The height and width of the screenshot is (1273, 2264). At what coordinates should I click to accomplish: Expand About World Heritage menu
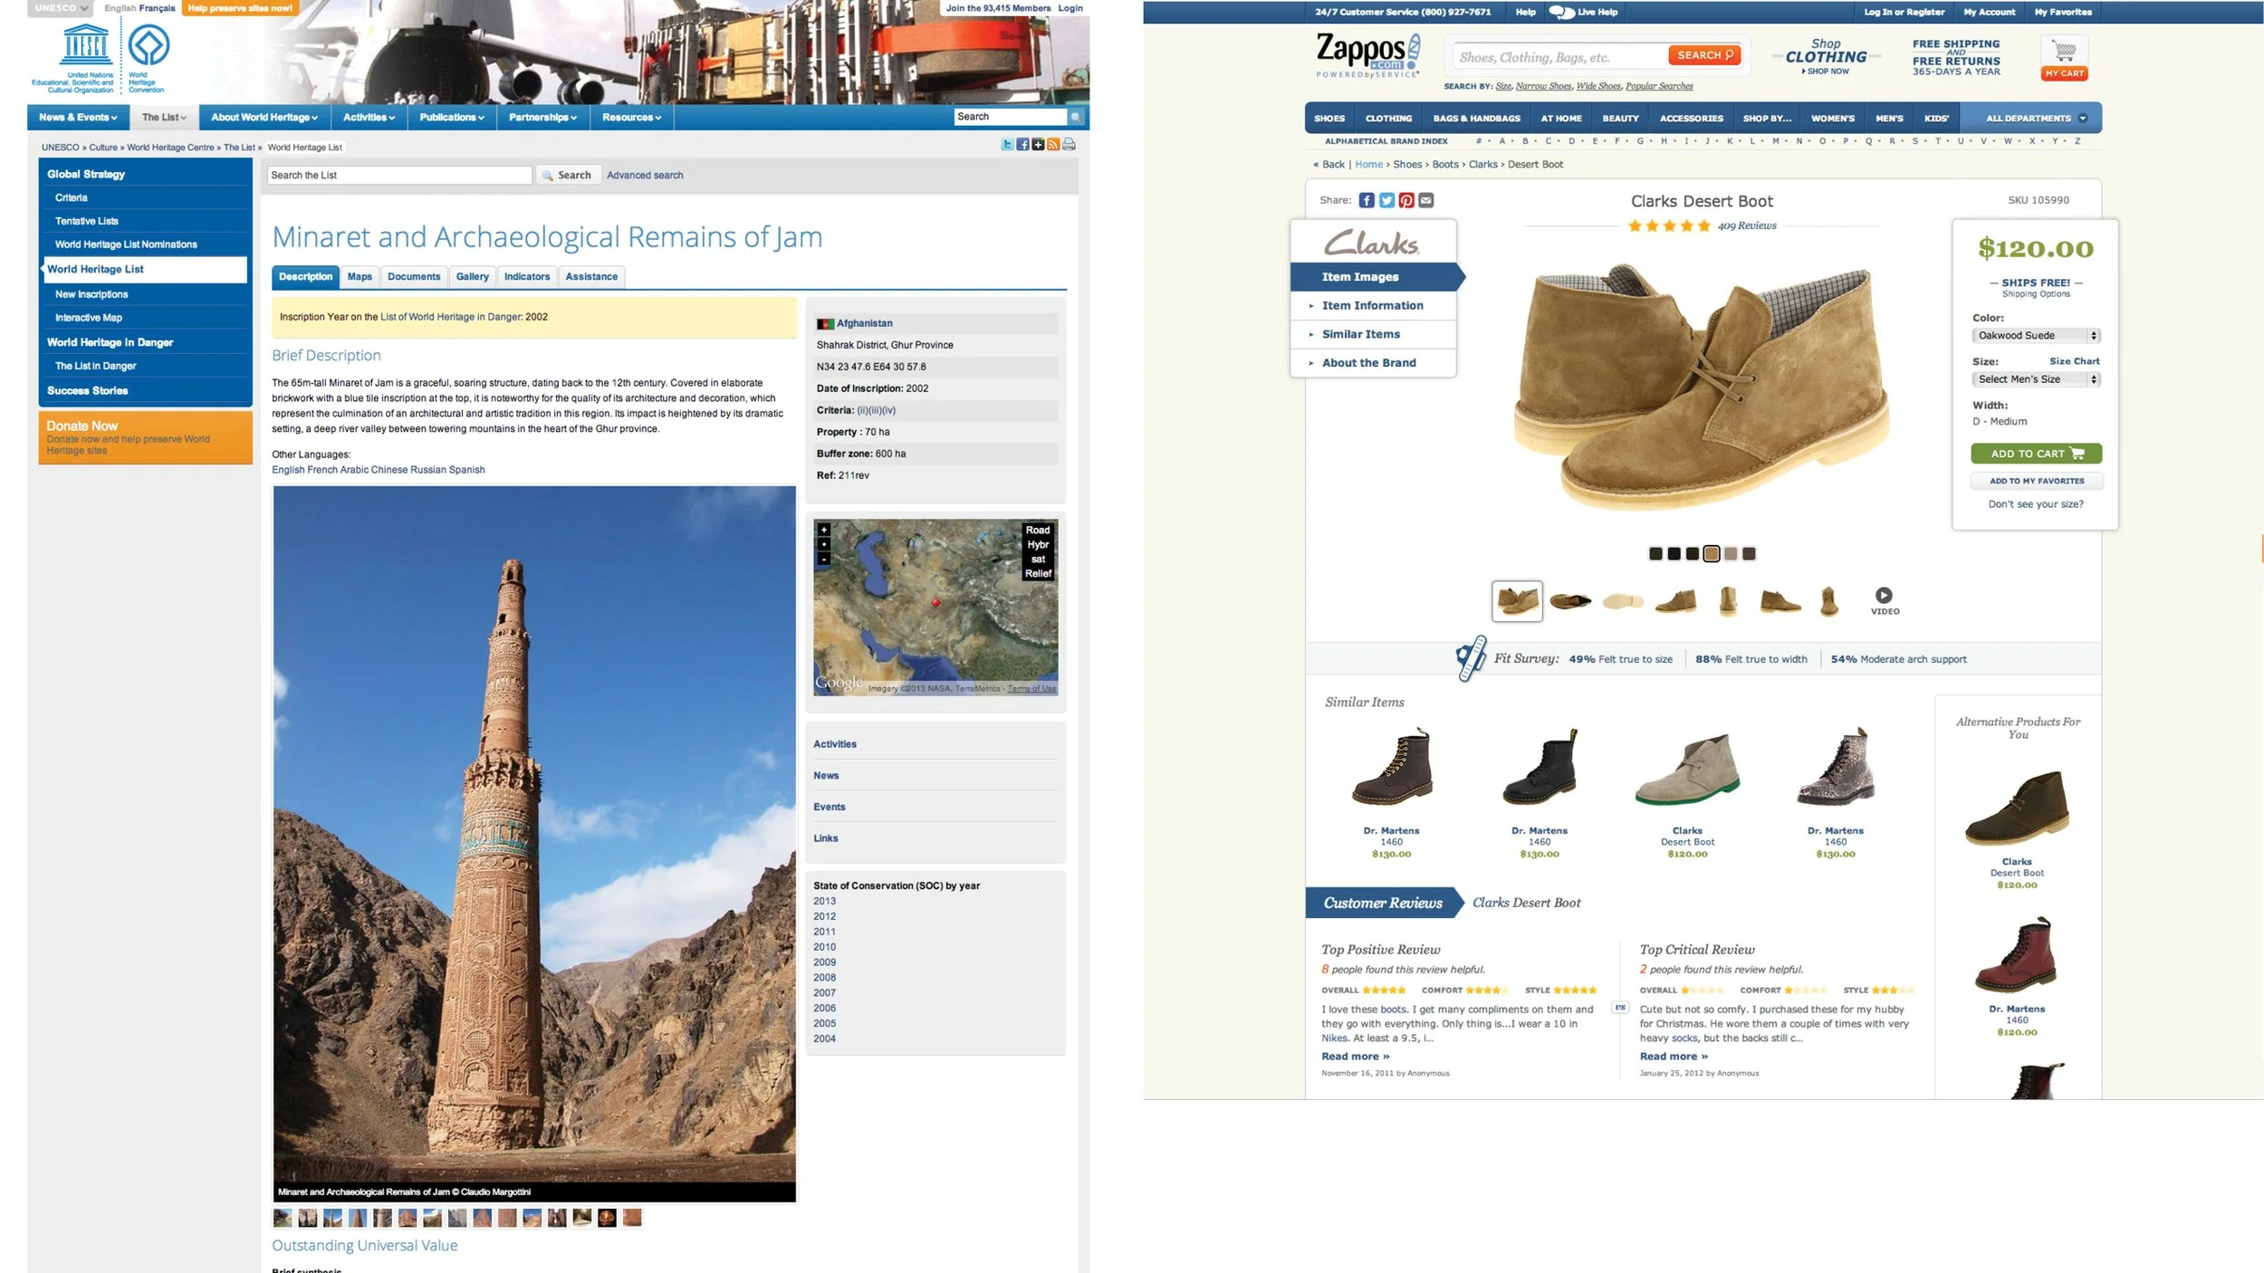coord(264,118)
